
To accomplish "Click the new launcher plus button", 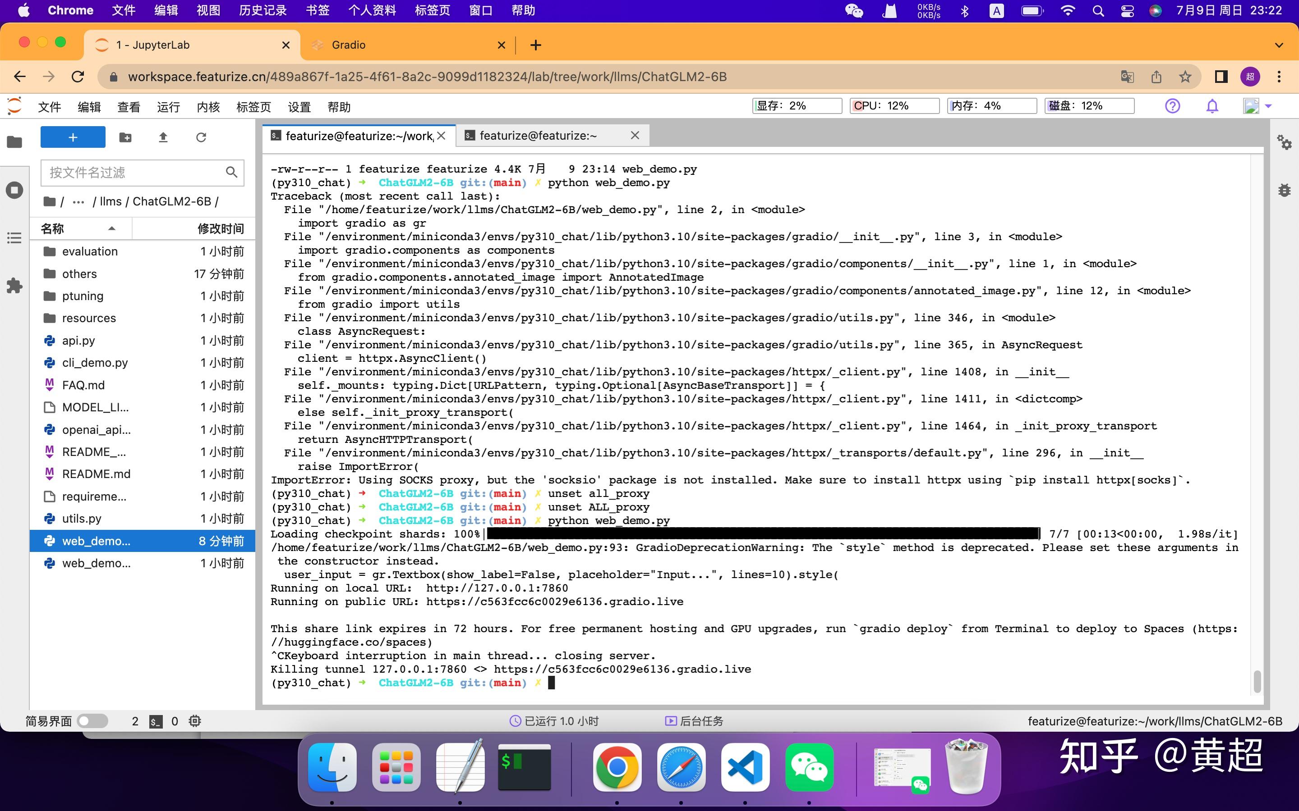I will tap(73, 137).
